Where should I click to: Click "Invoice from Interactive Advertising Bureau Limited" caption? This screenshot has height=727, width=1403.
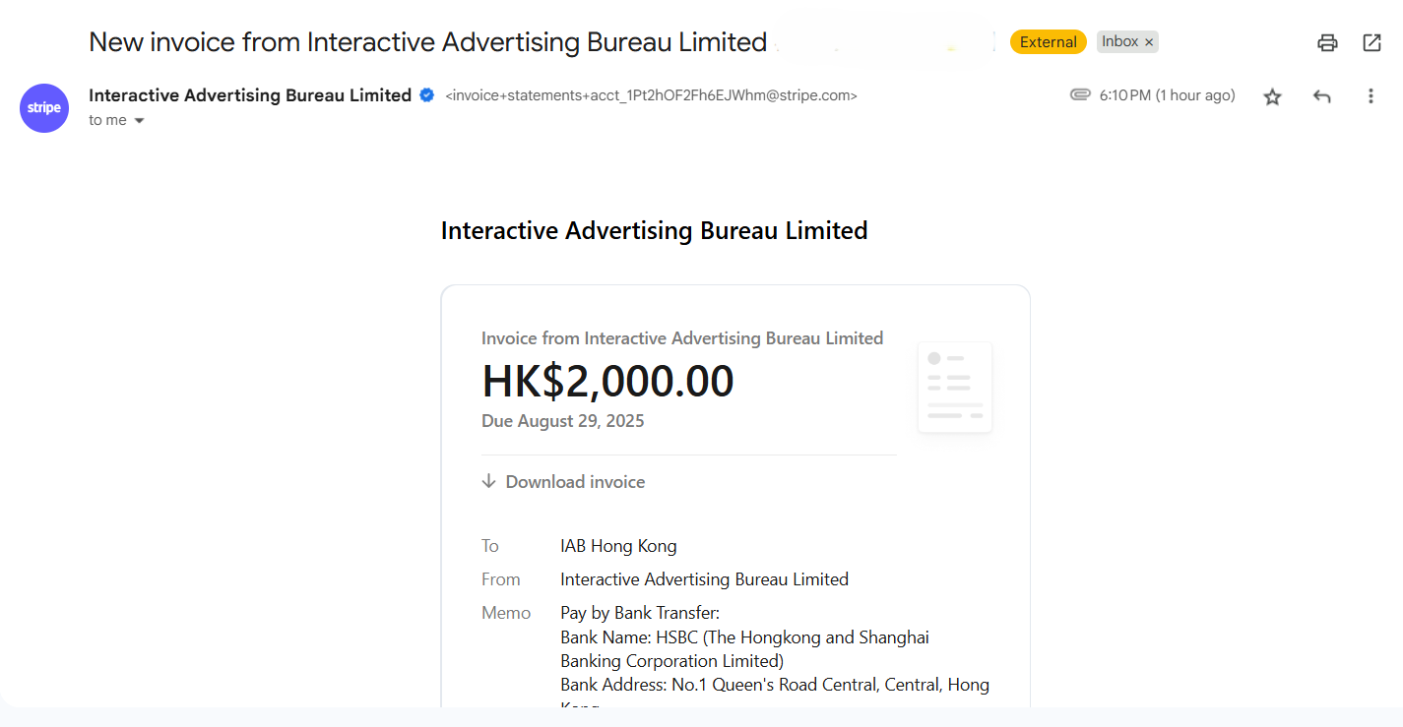click(x=682, y=338)
